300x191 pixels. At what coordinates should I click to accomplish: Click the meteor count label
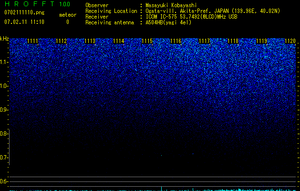point(68,15)
